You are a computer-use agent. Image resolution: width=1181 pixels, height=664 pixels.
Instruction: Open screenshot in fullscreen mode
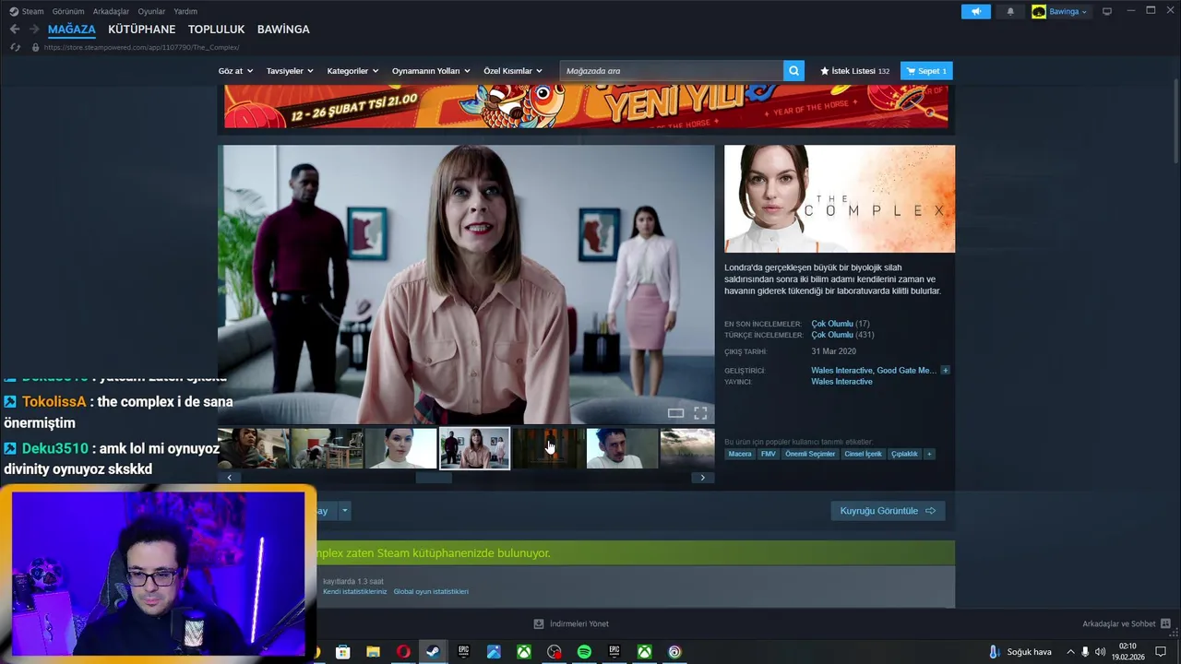click(700, 413)
